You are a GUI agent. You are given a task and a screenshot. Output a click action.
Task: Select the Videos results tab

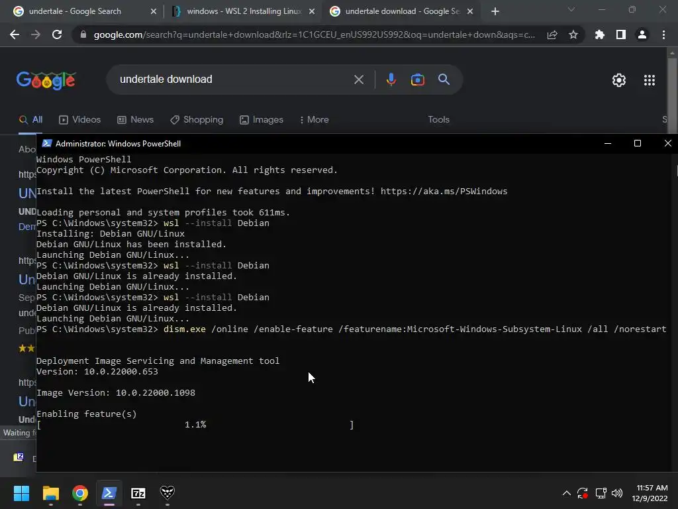79,119
